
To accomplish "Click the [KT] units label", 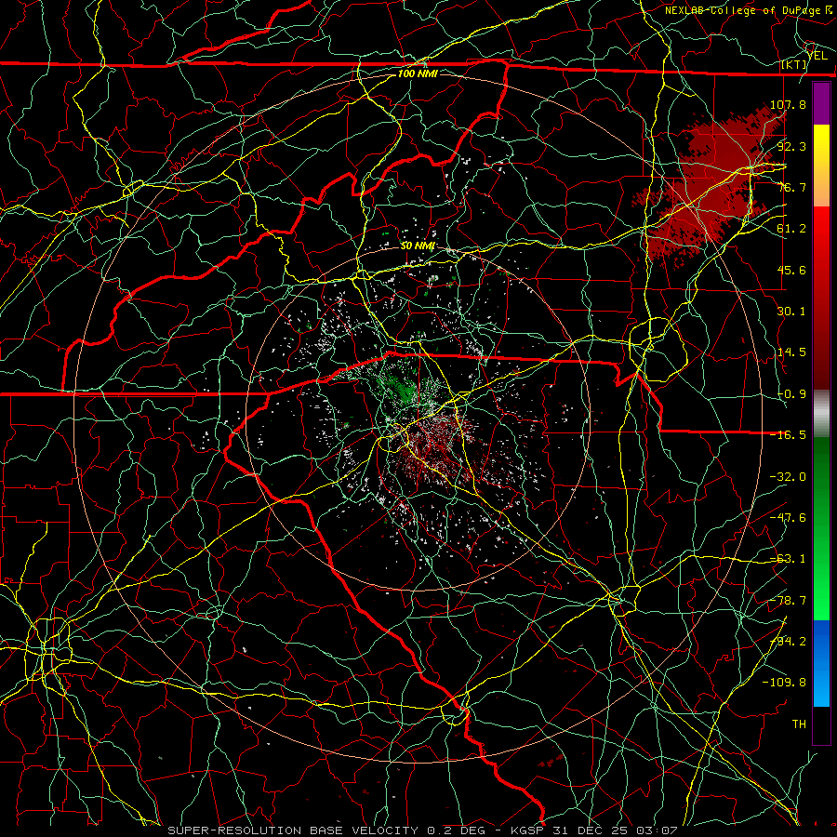I will point(794,64).
